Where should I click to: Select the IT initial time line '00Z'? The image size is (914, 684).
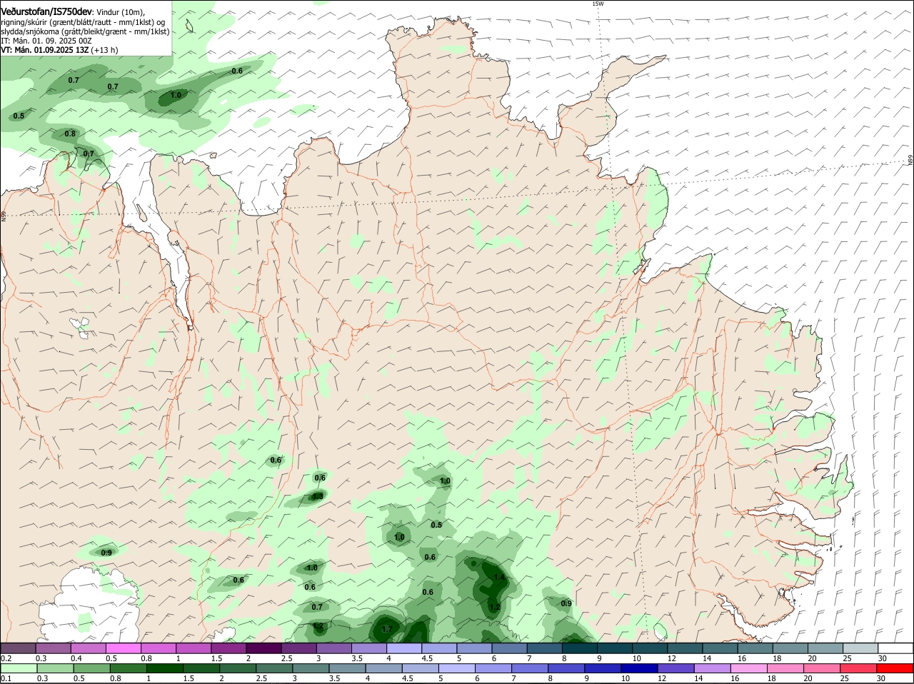(x=47, y=41)
